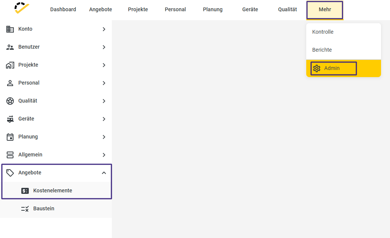Open the Baustein sidebar entry
This screenshot has height=238, width=390.
[44, 209]
